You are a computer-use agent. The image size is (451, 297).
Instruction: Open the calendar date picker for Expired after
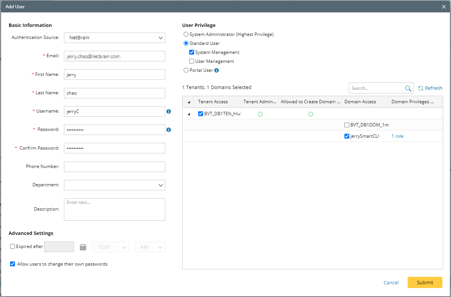click(83, 247)
